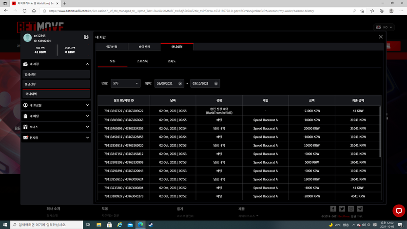Click the logout icon beside username xn12345
The height and width of the screenshot is (229, 407).
[x=86, y=37]
